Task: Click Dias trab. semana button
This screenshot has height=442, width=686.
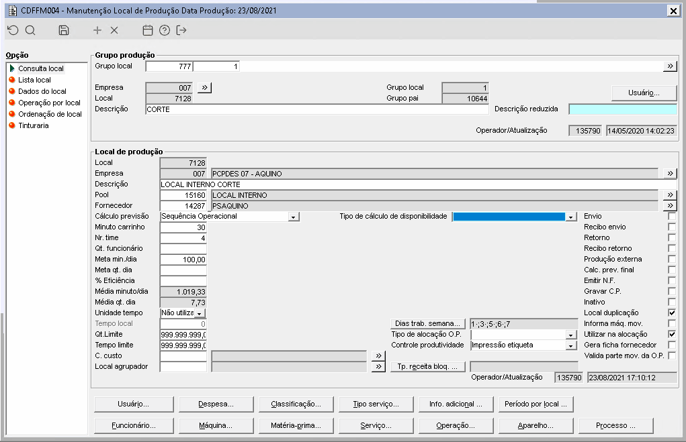Action: click(x=427, y=324)
